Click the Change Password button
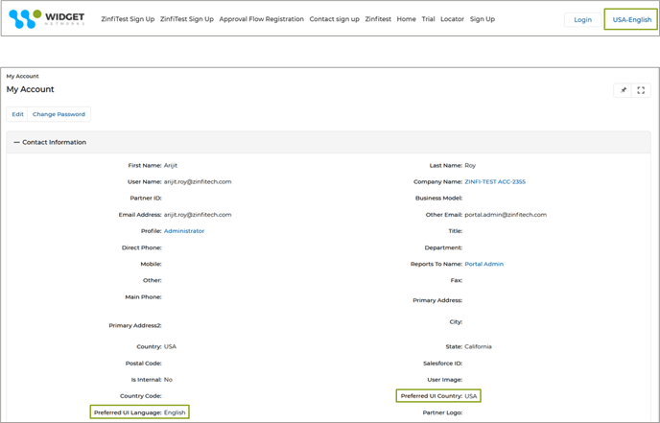Image resolution: width=660 pixels, height=423 pixels. click(x=59, y=114)
